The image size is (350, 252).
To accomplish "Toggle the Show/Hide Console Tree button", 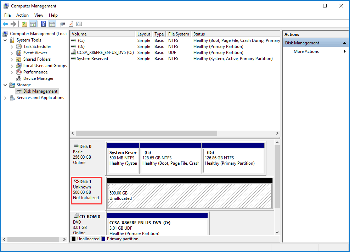I will click(33, 24).
